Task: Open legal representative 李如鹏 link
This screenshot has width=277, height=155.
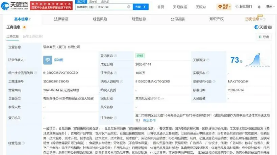Action: (x=58, y=60)
